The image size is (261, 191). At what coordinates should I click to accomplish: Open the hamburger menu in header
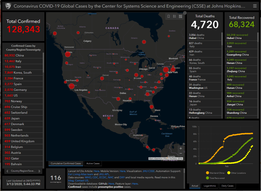pos(255,6)
